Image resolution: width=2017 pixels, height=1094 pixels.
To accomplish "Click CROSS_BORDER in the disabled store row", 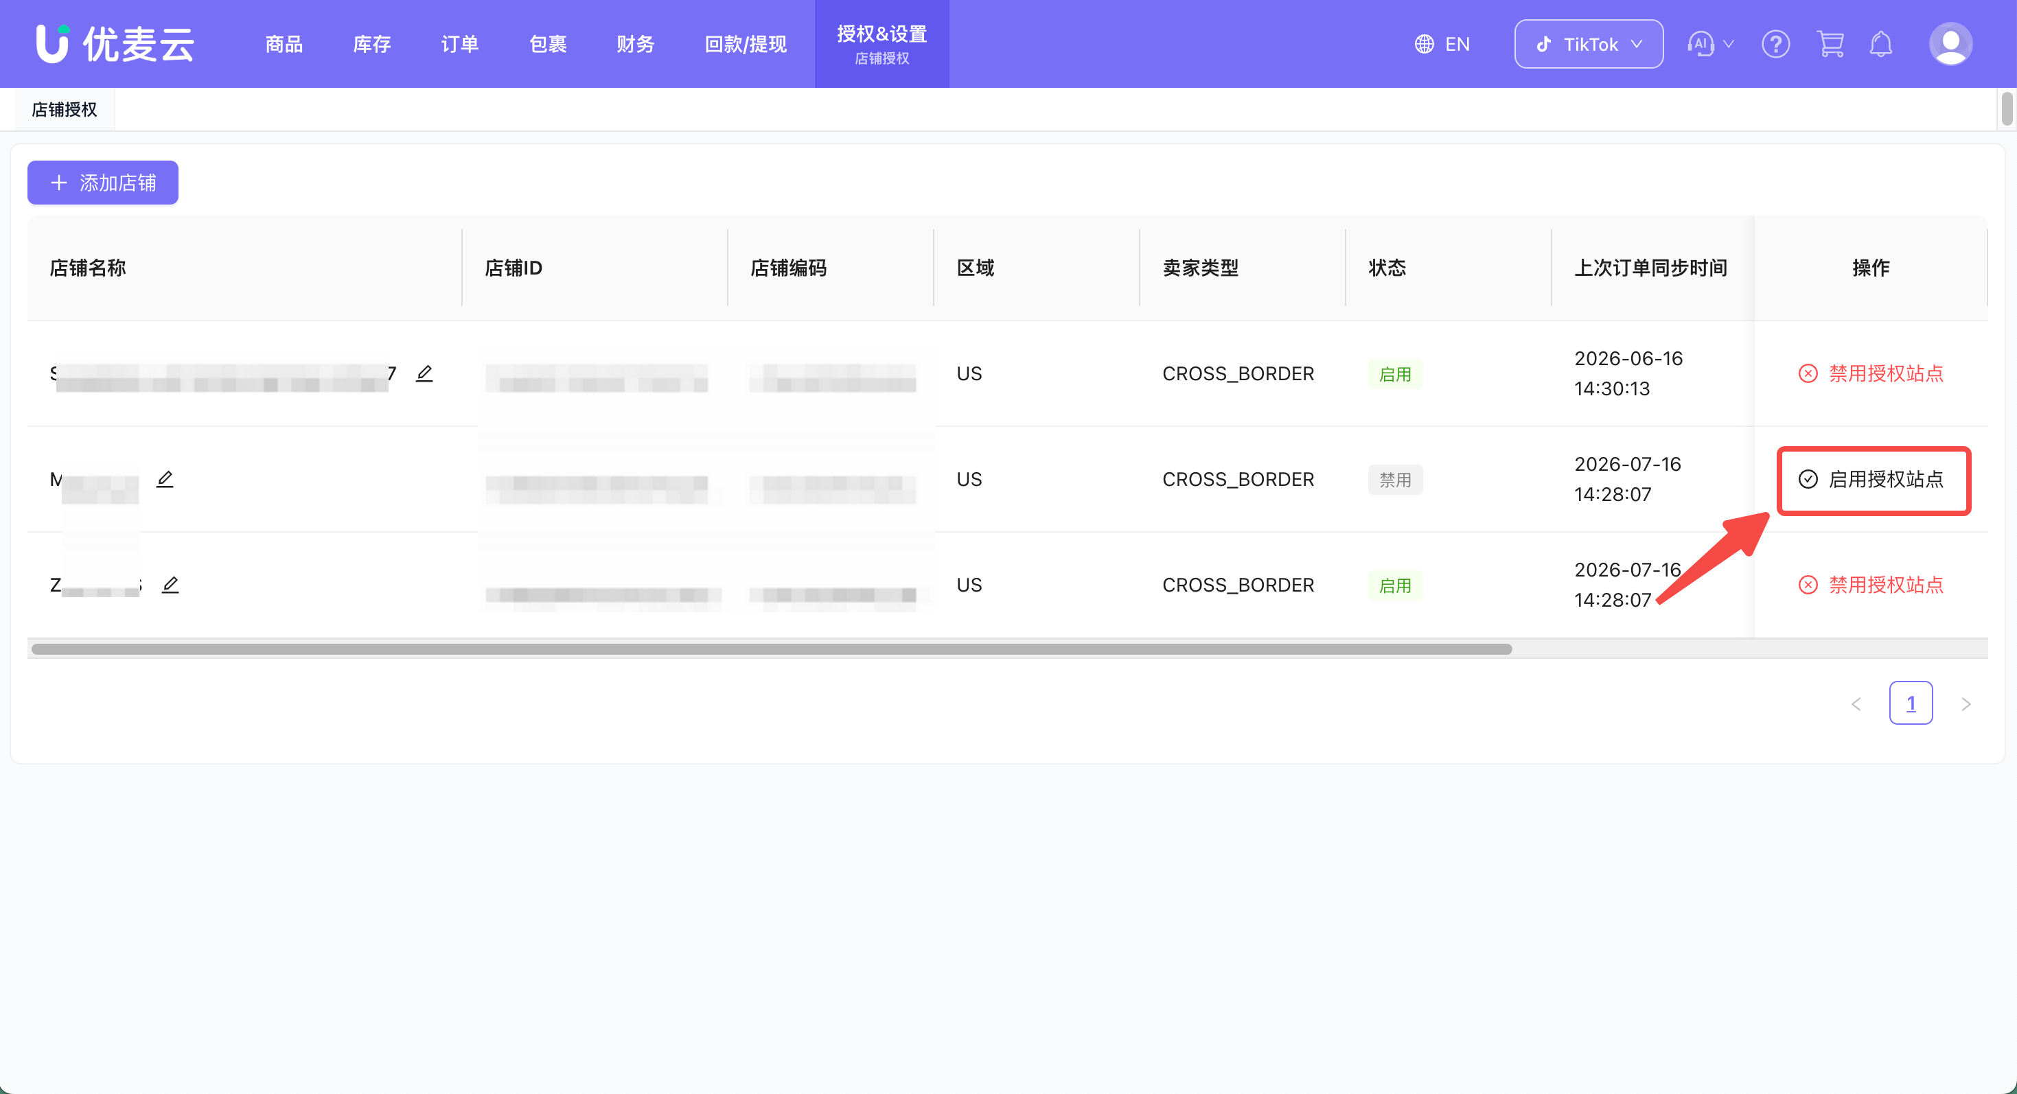I will pyautogui.click(x=1238, y=479).
